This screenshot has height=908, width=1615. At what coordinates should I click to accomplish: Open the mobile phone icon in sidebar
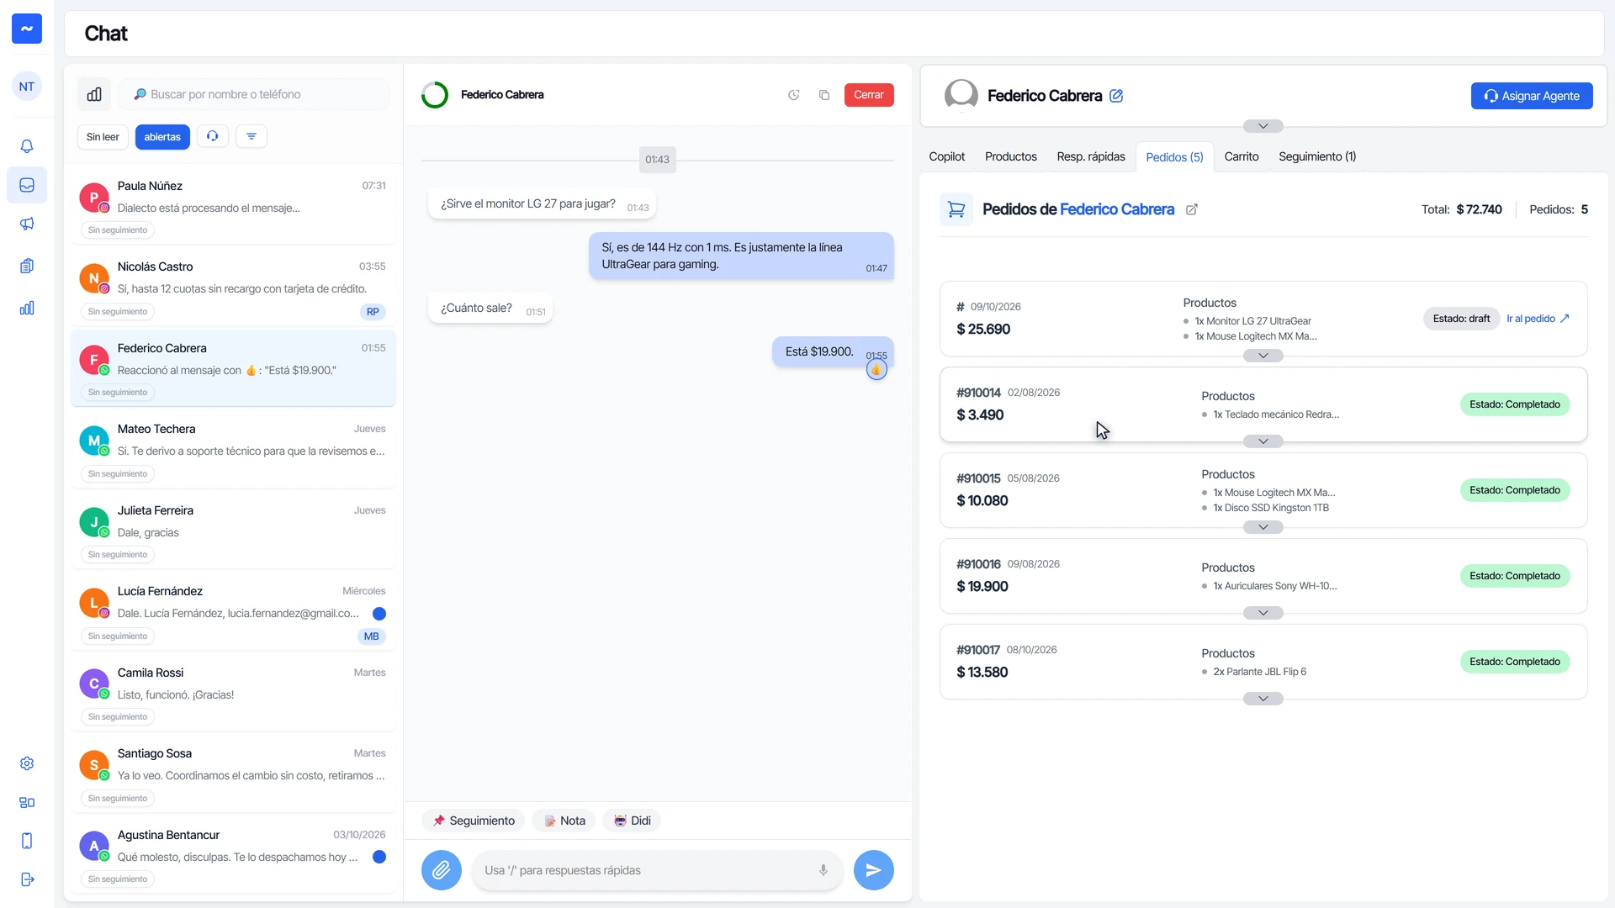click(27, 841)
